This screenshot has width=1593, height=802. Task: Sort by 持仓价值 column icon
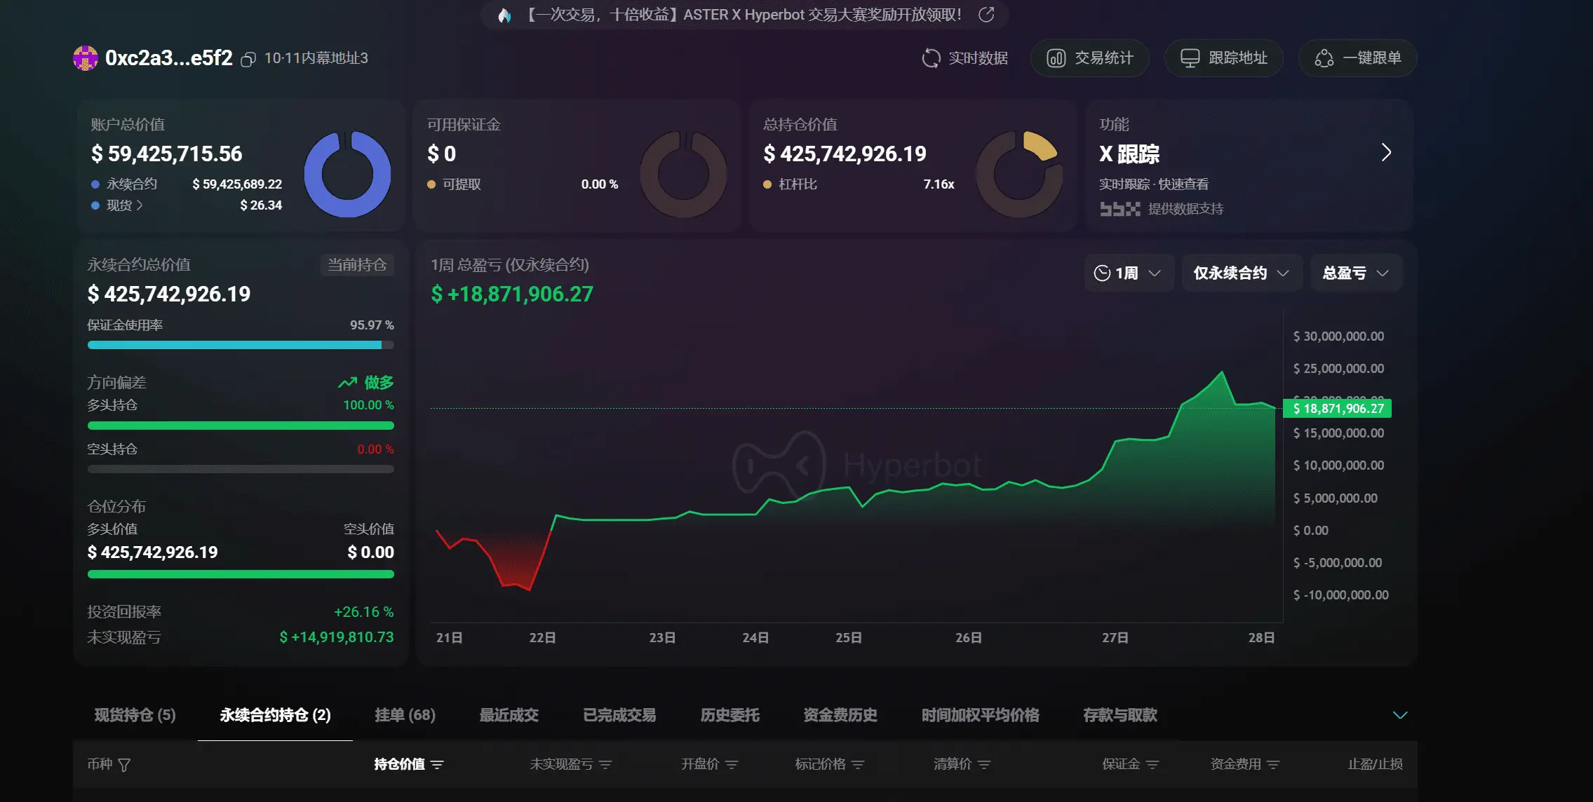pos(438,765)
